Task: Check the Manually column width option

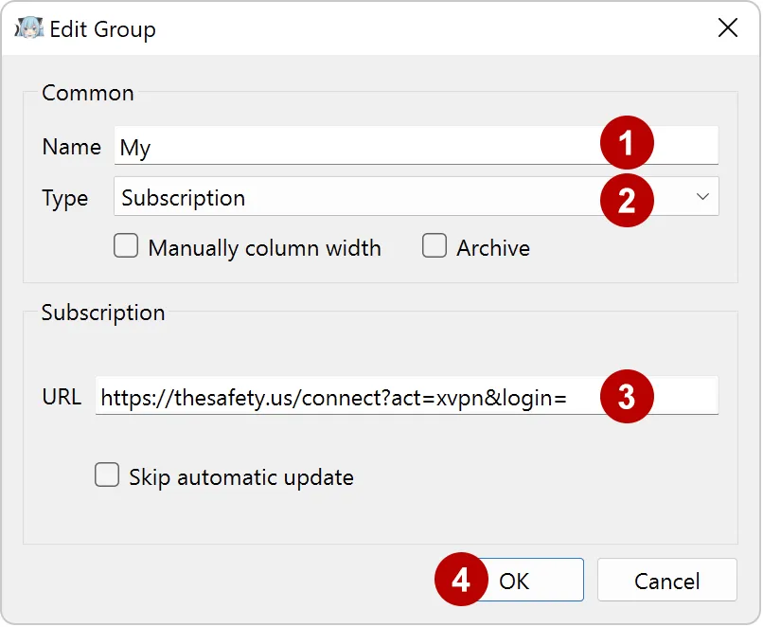Action: point(126,245)
